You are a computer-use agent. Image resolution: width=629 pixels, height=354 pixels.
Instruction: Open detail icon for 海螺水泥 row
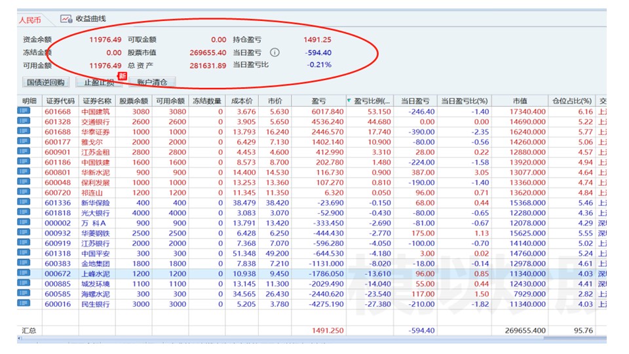coord(24,293)
